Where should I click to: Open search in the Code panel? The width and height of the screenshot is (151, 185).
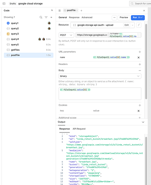pyautogui.click(x=41, y=17)
